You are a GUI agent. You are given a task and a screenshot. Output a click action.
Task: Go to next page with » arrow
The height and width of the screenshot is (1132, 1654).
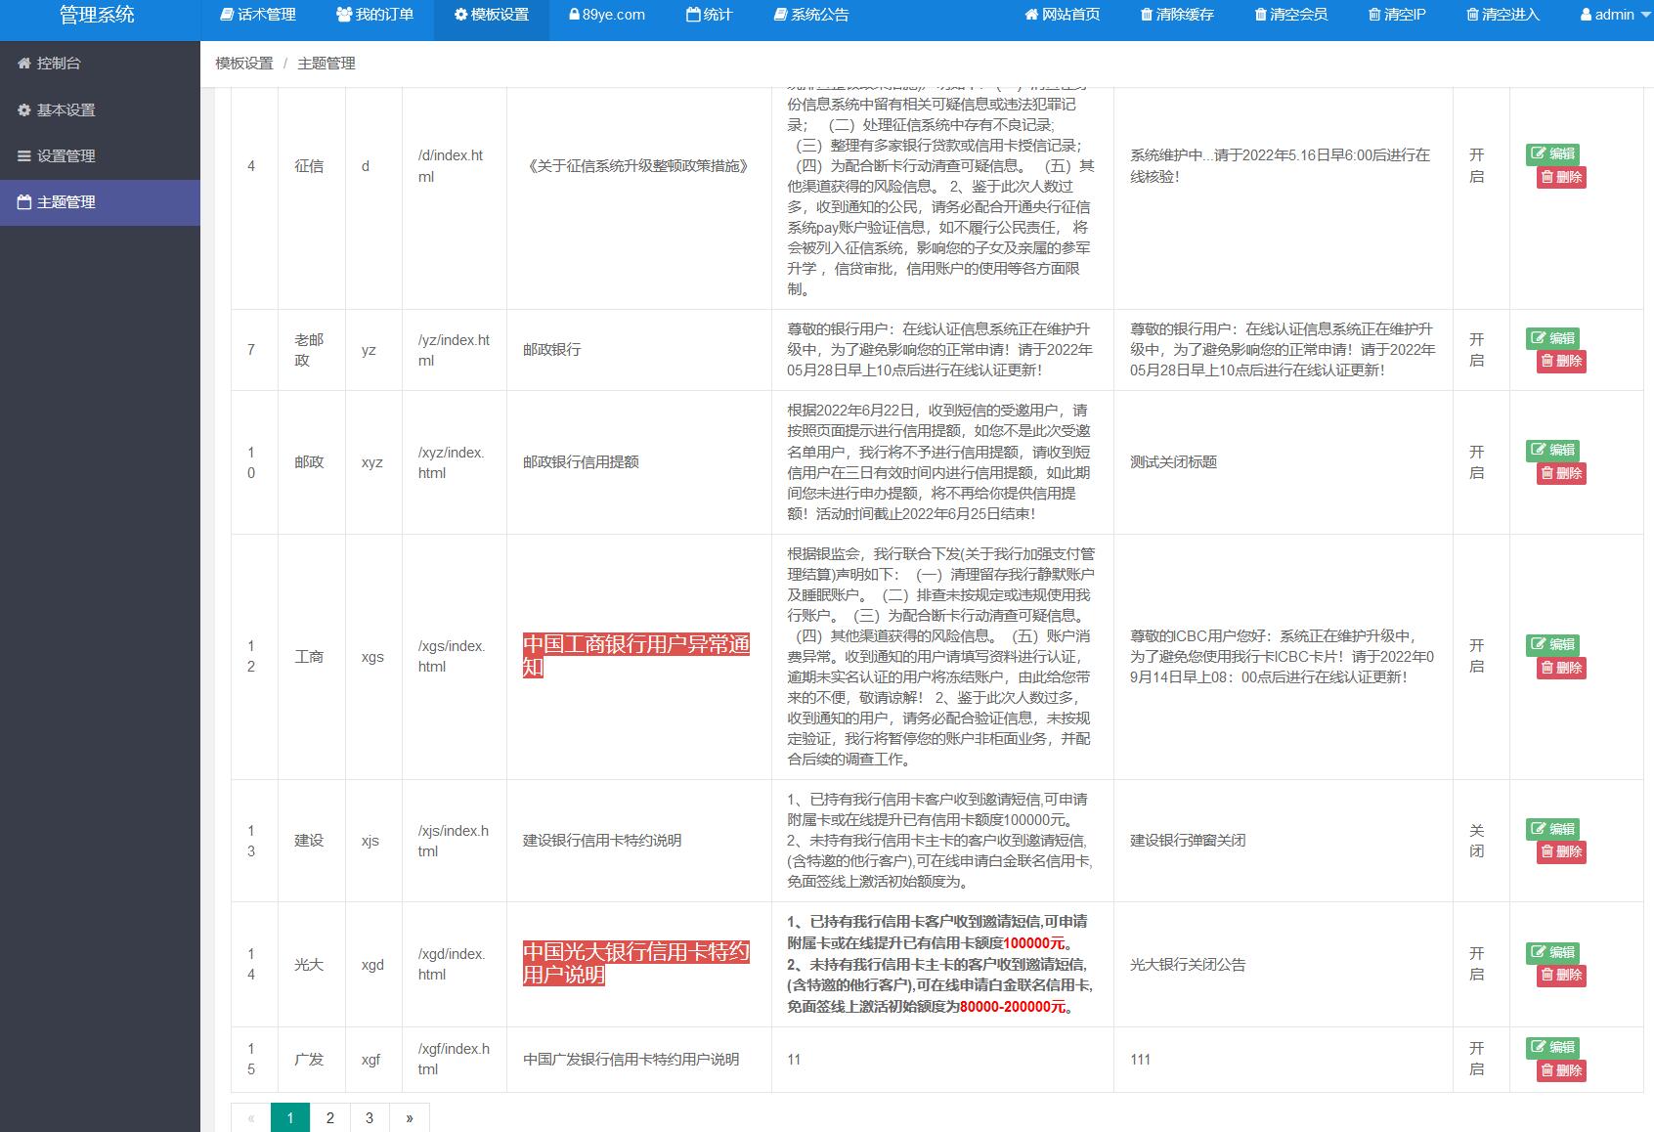[x=410, y=1118]
